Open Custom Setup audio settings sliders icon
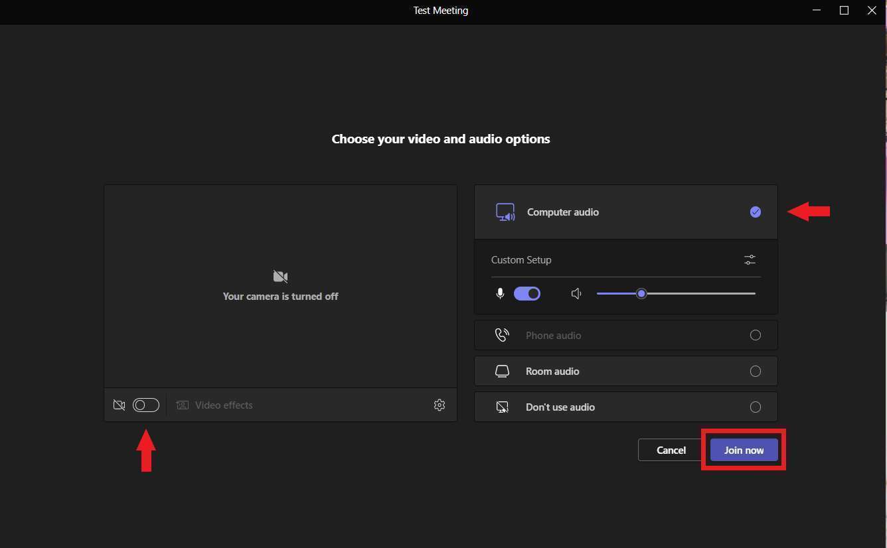887x548 pixels. [x=750, y=260]
